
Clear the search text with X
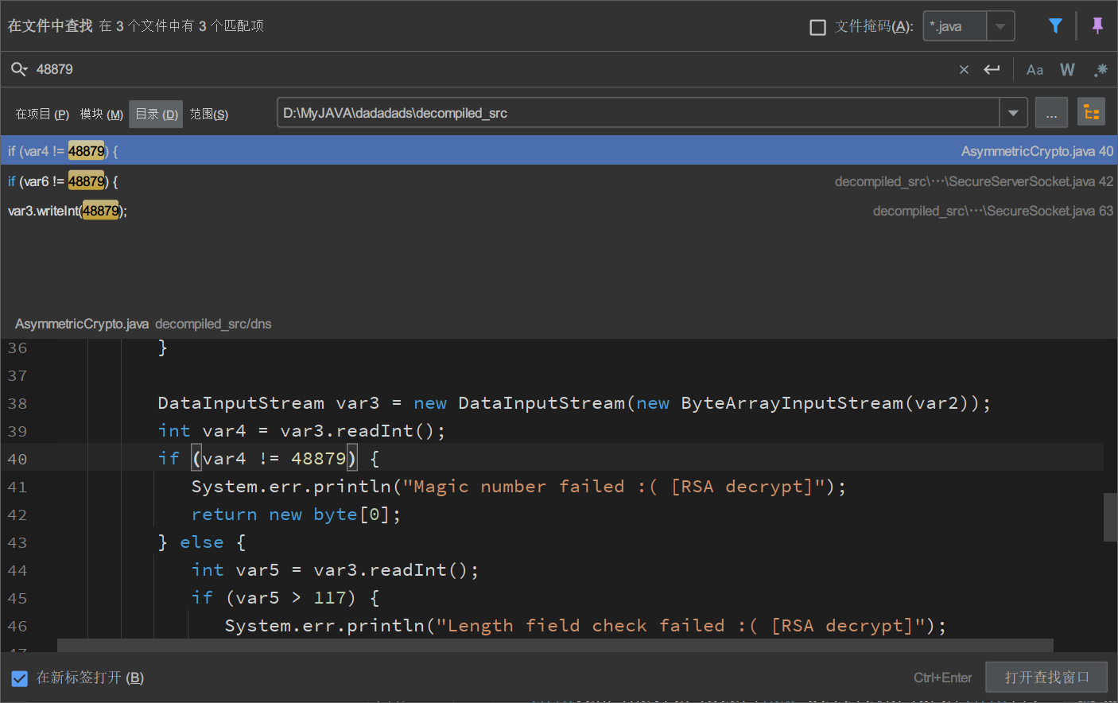tap(964, 70)
